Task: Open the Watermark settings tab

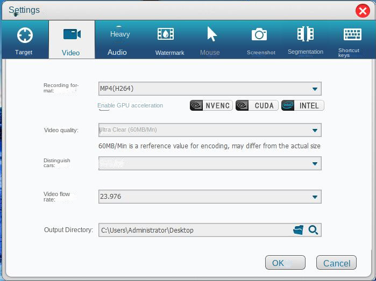Action: 169,40
